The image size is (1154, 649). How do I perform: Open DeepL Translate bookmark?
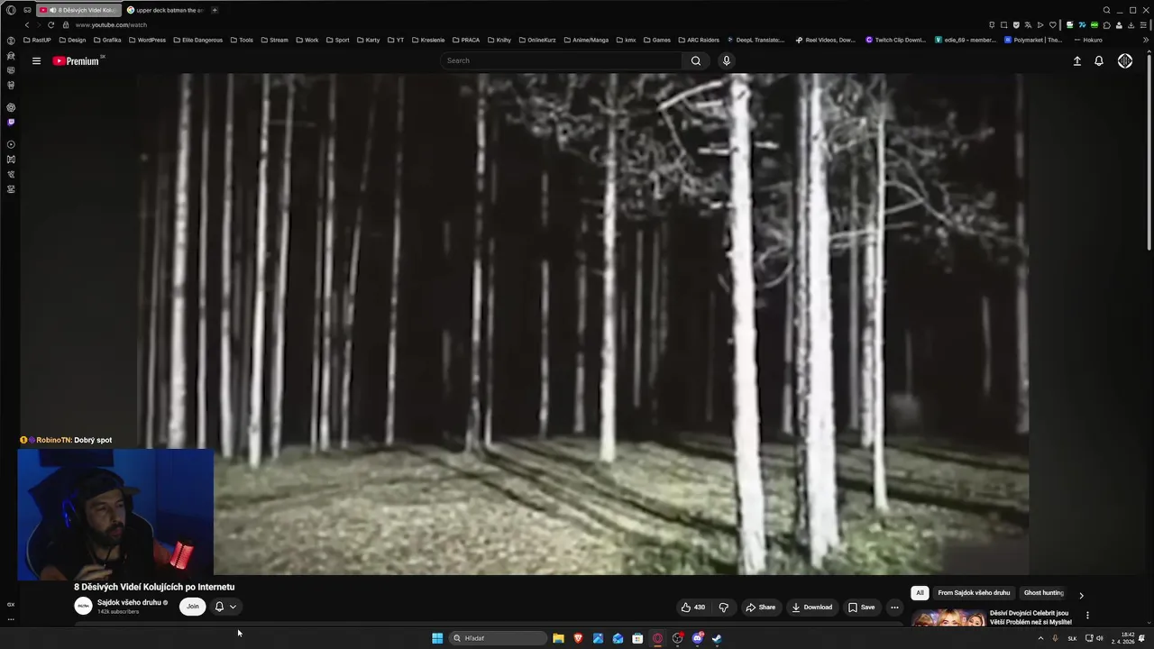[x=756, y=40]
